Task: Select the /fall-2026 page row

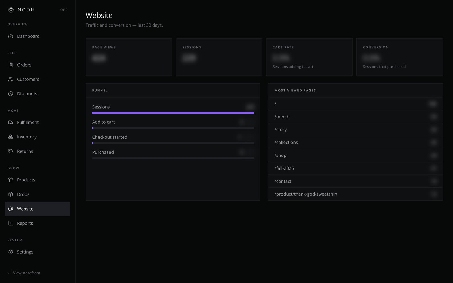Action: tap(355, 168)
